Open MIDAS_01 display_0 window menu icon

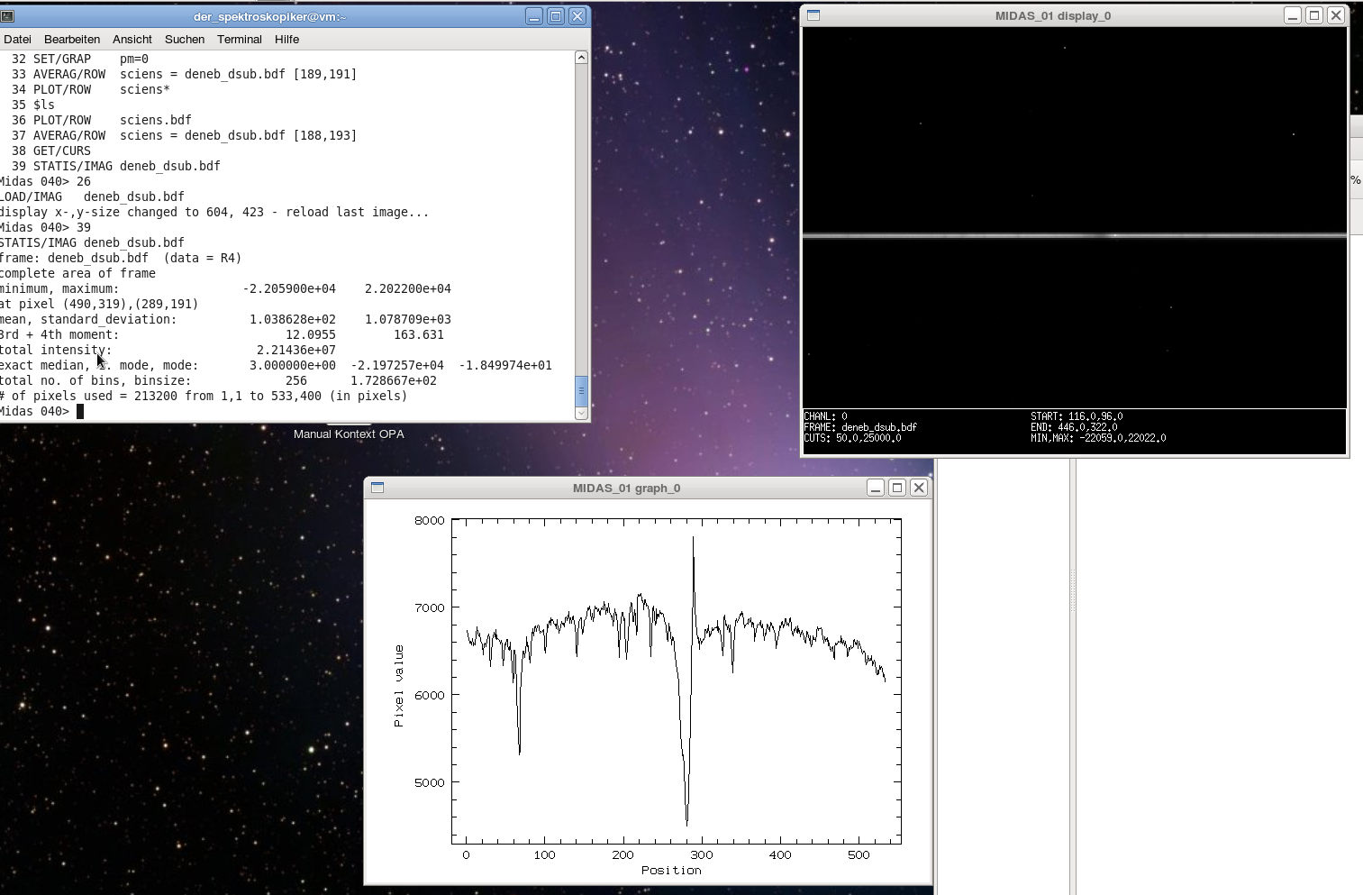[x=813, y=15]
